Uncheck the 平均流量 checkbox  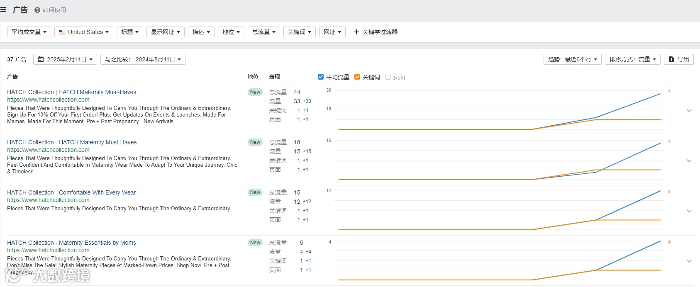pyautogui.click(x=321, y=77)
